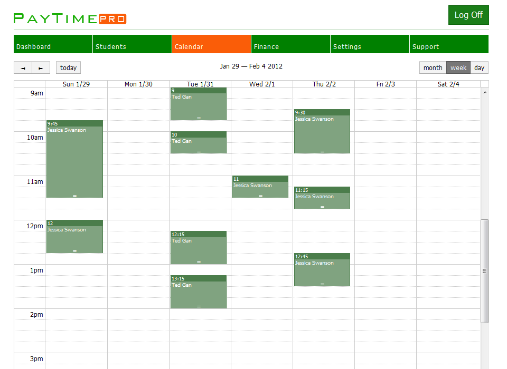Open Sunday 12 Jessica Swanson event

pyautogui.click(x=74, y=237)
